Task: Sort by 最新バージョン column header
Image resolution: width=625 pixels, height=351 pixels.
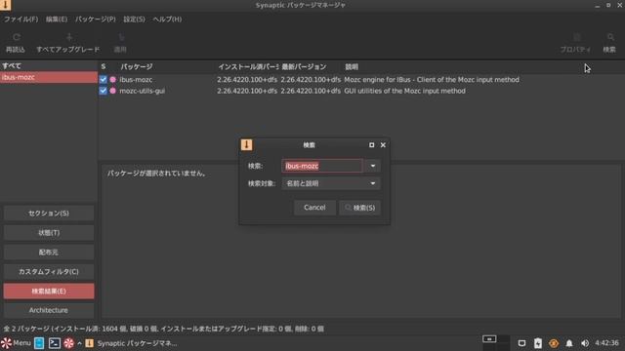Action: (304, 66)
